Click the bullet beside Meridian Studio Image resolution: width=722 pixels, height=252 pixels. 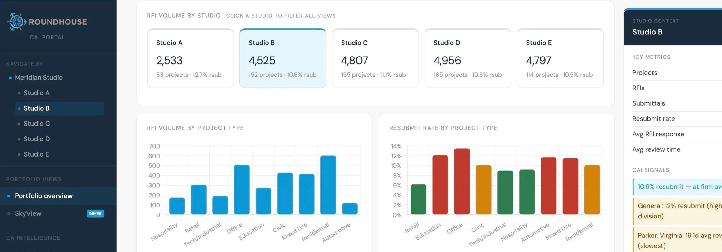pyautogui.click(x=10, y=78)
